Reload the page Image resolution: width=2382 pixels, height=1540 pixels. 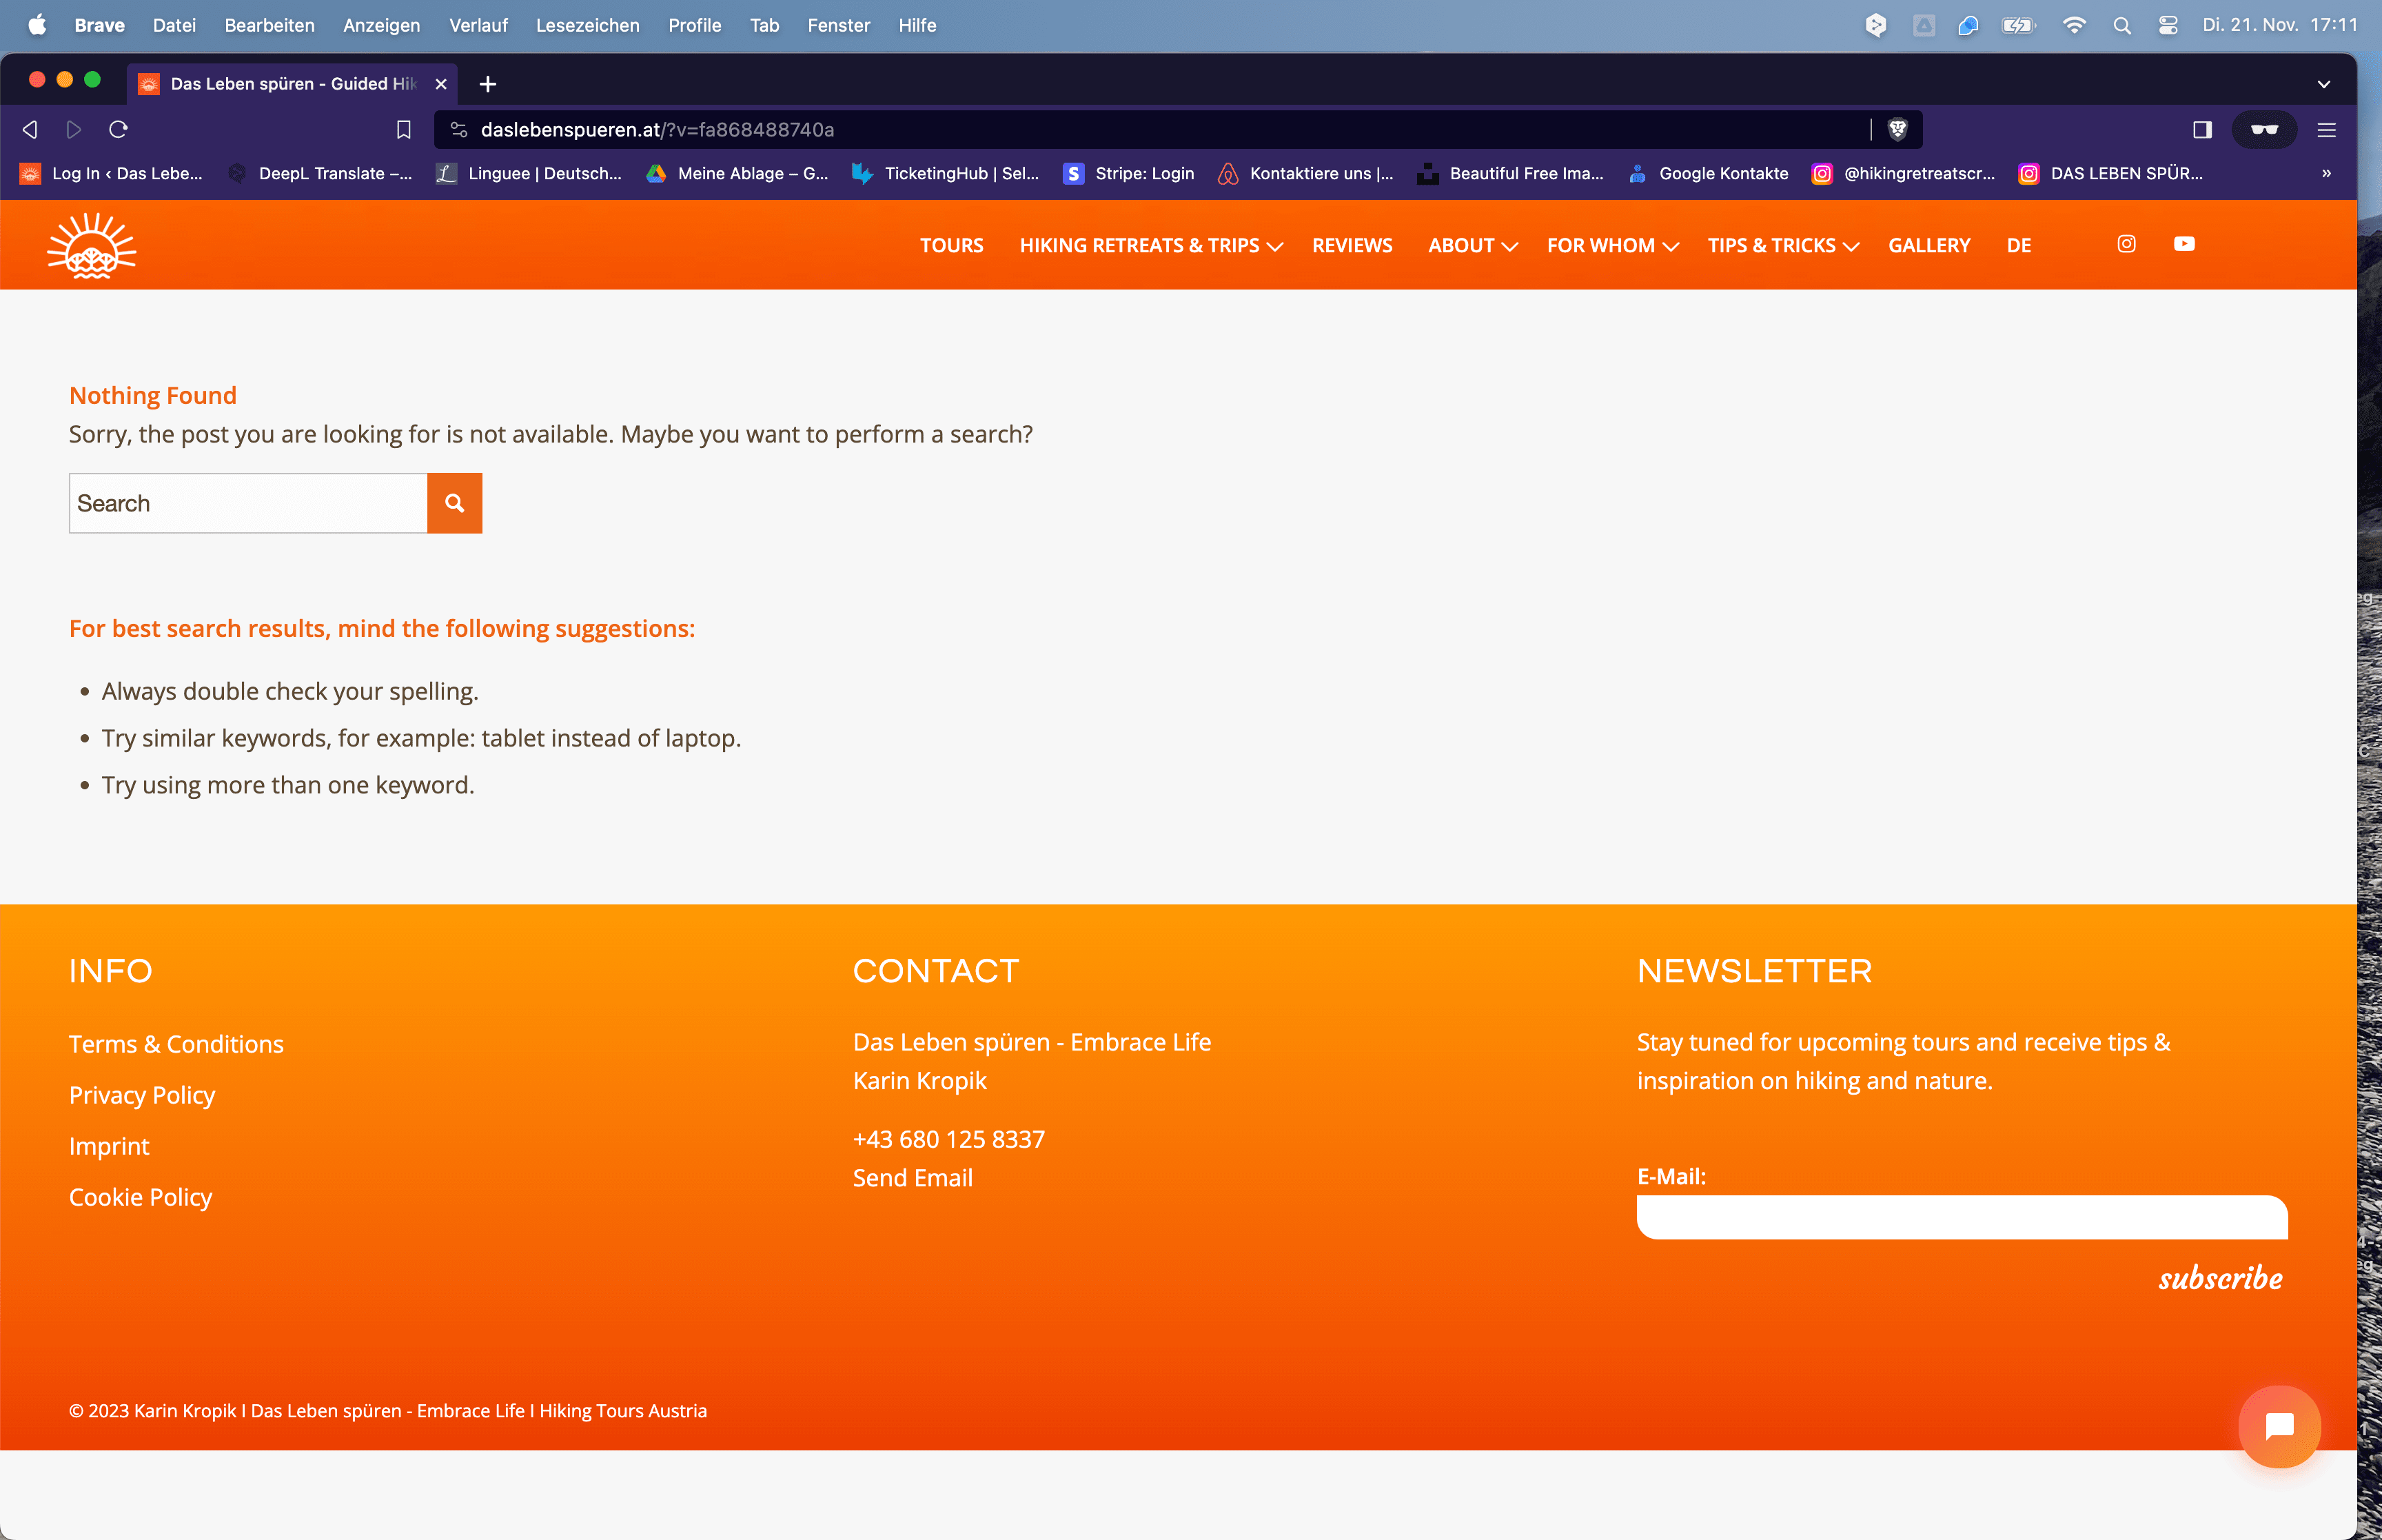[118, 129]
